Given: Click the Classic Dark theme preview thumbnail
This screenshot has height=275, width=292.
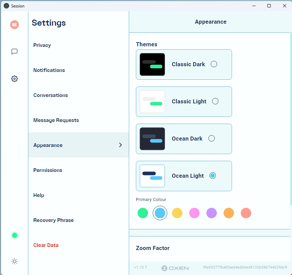Looking at the screenshot, I should pos(152,65).
